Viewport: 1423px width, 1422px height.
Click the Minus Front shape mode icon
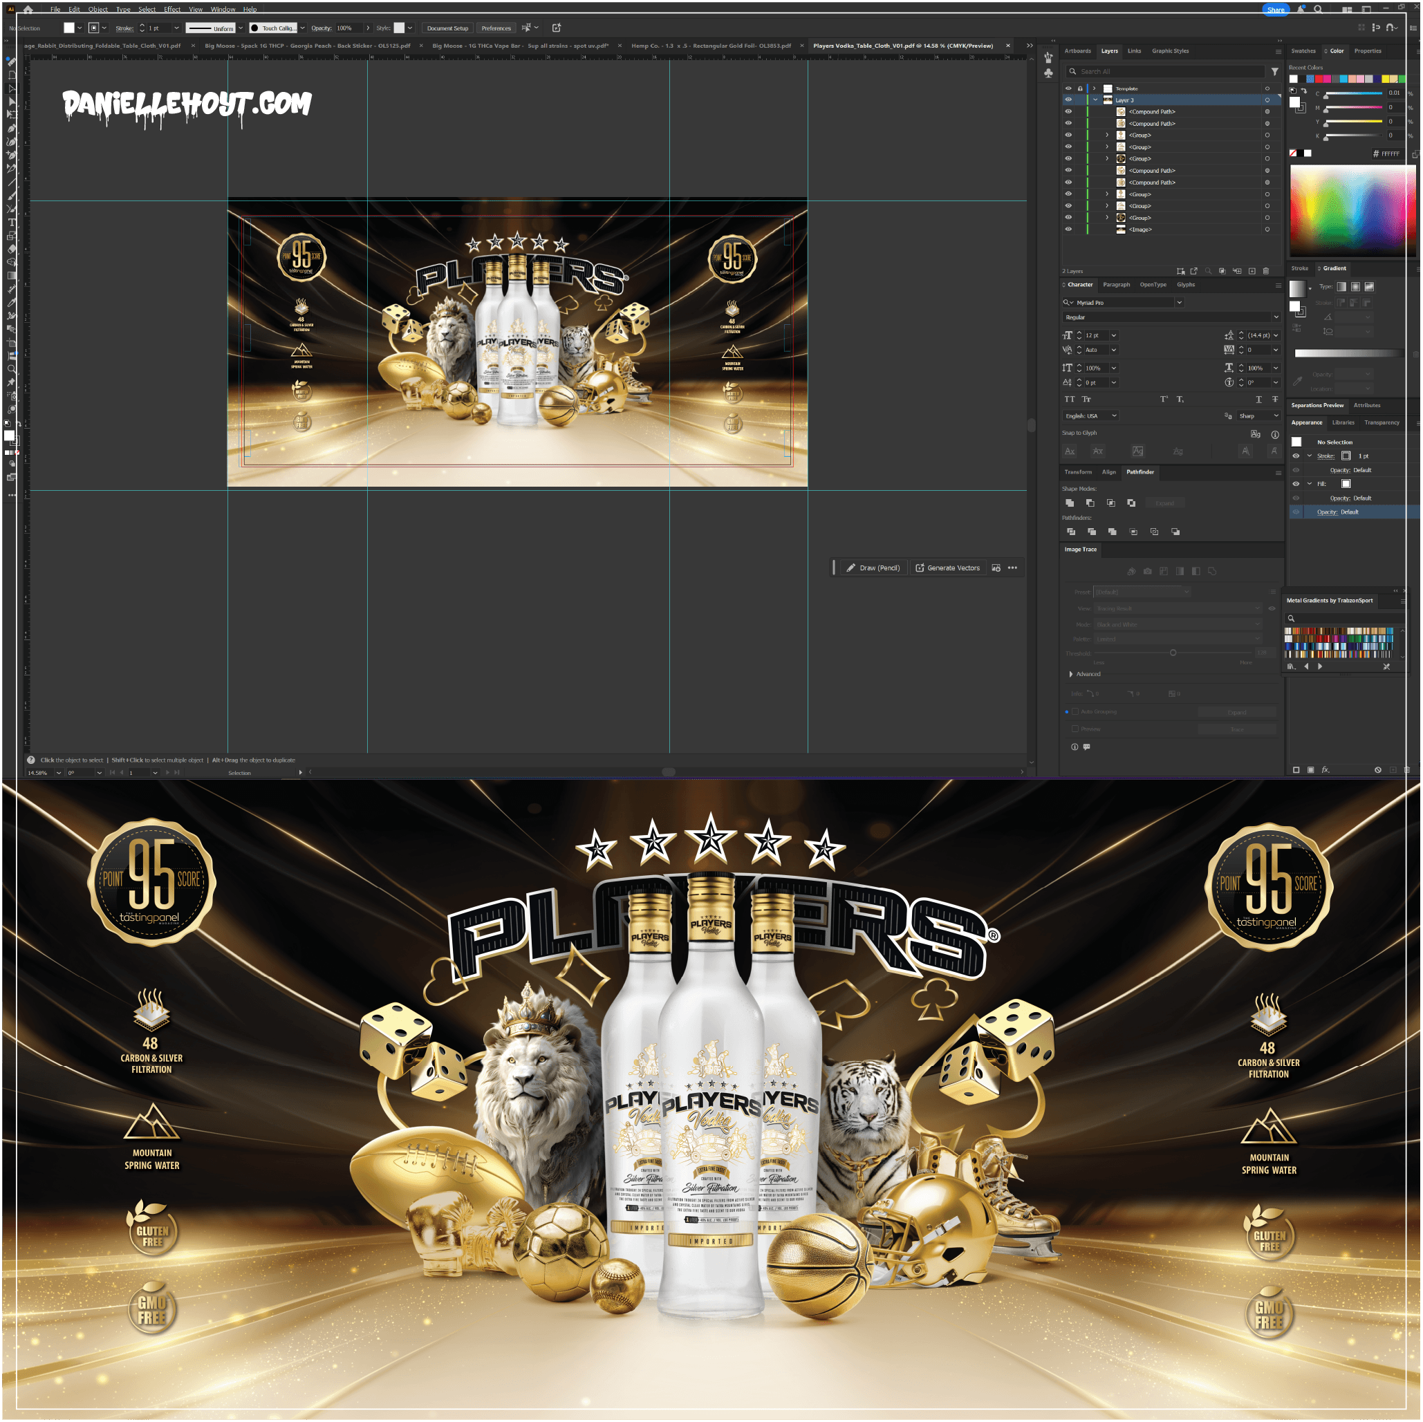coord(1090,503)
